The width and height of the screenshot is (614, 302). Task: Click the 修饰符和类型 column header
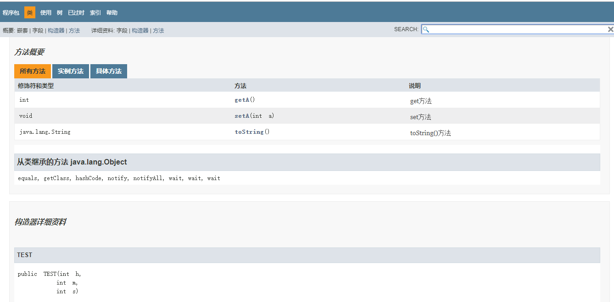point(36,86)
